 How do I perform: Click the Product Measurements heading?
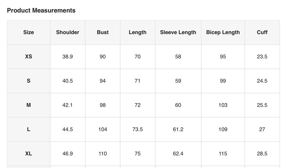(41, 11)
